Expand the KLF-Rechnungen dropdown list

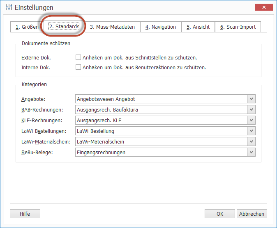[x=252, y=121]
